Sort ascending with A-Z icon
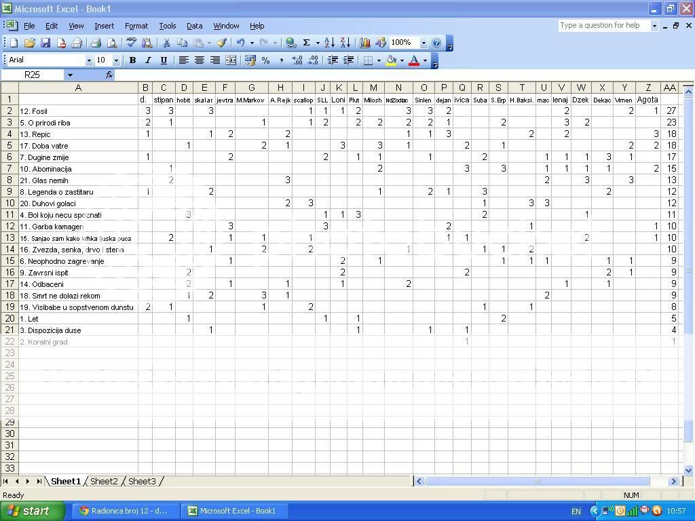The height and width of the screenshot is (521, 695). 329,43
